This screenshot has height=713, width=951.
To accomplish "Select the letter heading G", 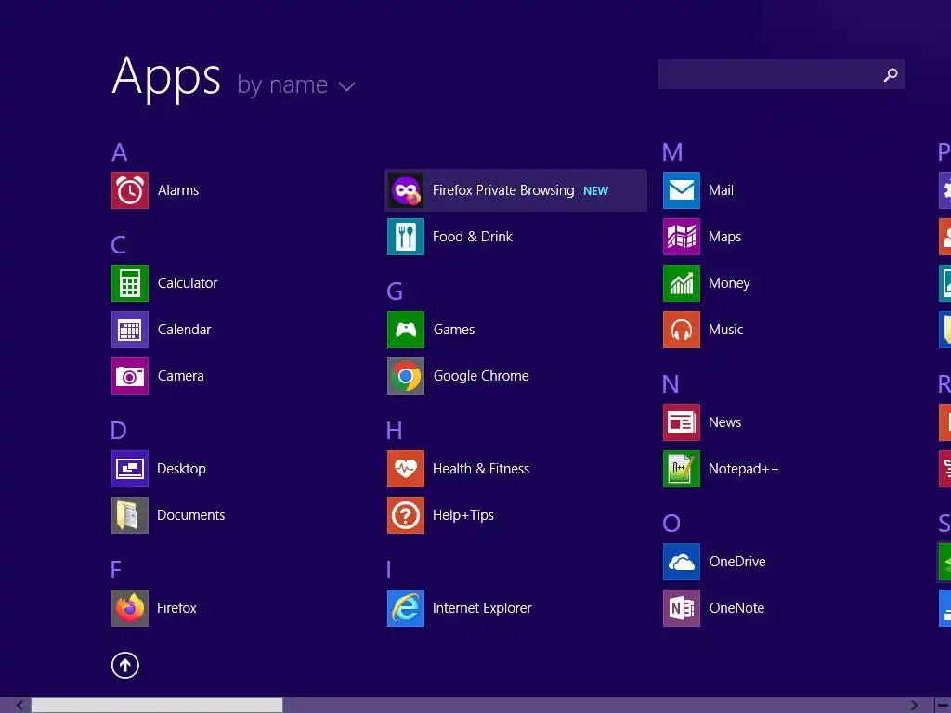I will 395,292.
